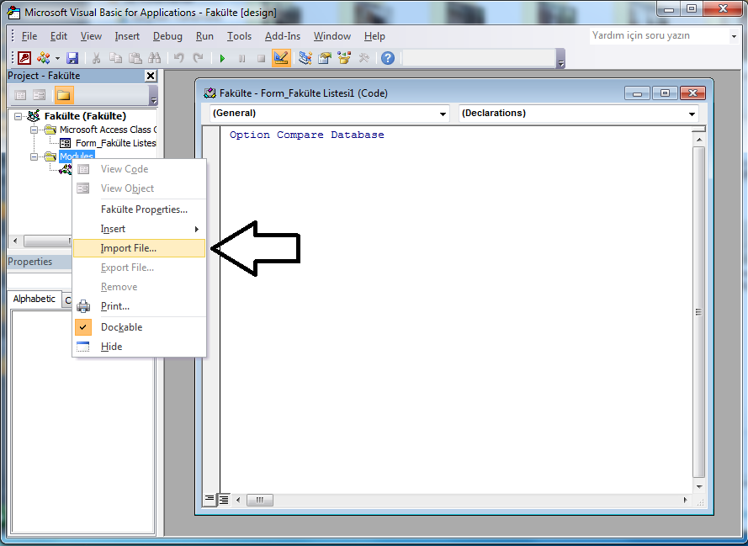Image resolution: width=748 pixels, height=546 pixels.
Task: Select the Modules folder in tree
Action: click(77, 156)
